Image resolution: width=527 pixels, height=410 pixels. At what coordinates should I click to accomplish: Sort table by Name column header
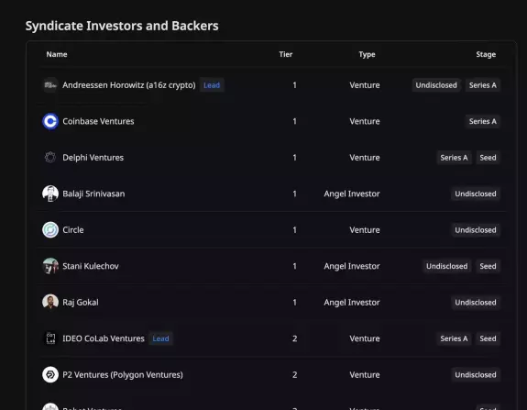click(x=57, y=54)
